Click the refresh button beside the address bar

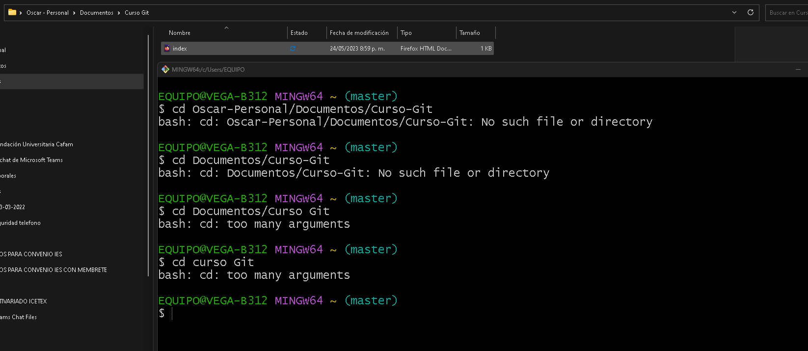[750, 12]
